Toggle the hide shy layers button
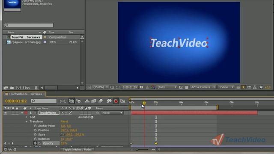The height and width of the screenshot is (154, 274). pyautogui.click(x=87, y=101)
